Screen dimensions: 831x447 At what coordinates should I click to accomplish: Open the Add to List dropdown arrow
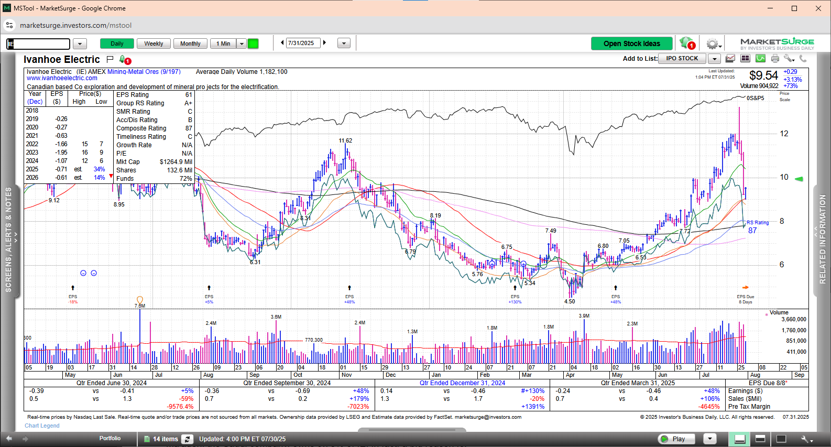(x=715, y=59)
